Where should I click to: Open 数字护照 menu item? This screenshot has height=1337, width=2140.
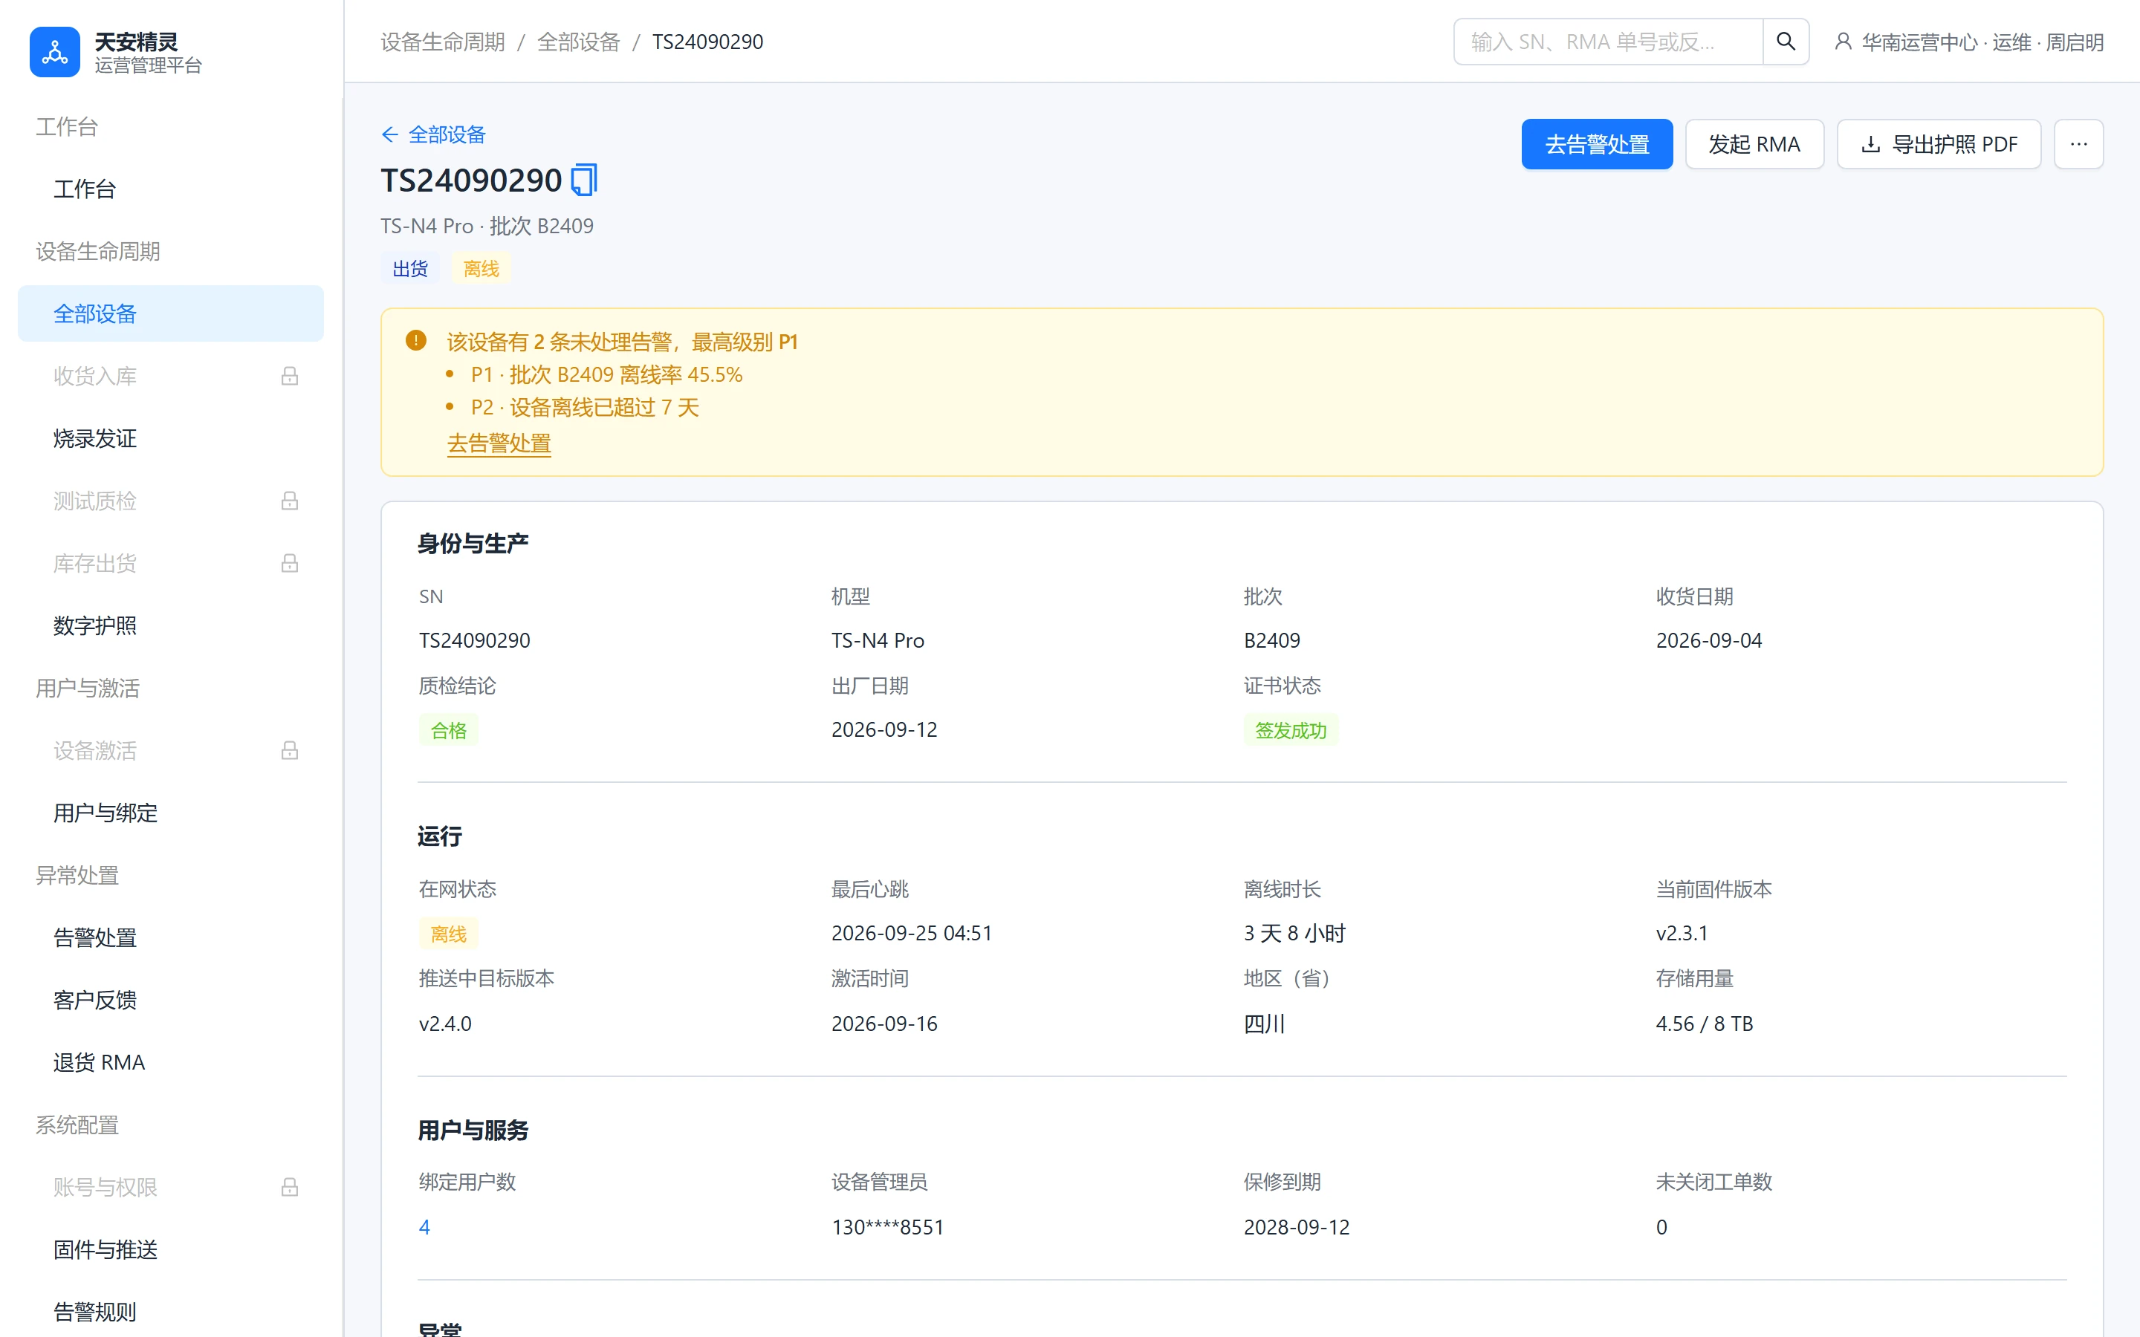[x=171, y=625]
